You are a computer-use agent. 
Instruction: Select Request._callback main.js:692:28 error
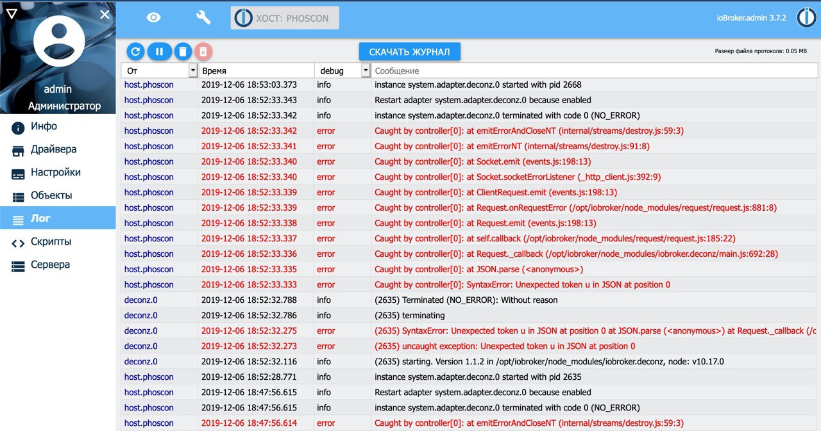(577, 254)
